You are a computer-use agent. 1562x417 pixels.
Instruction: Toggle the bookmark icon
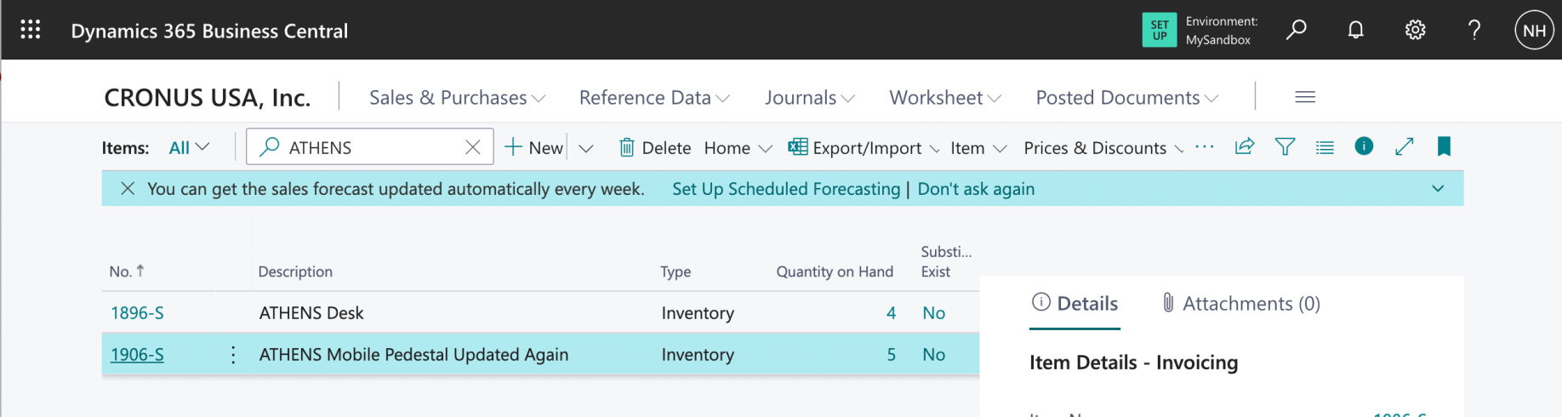[x=1444, y=146]
